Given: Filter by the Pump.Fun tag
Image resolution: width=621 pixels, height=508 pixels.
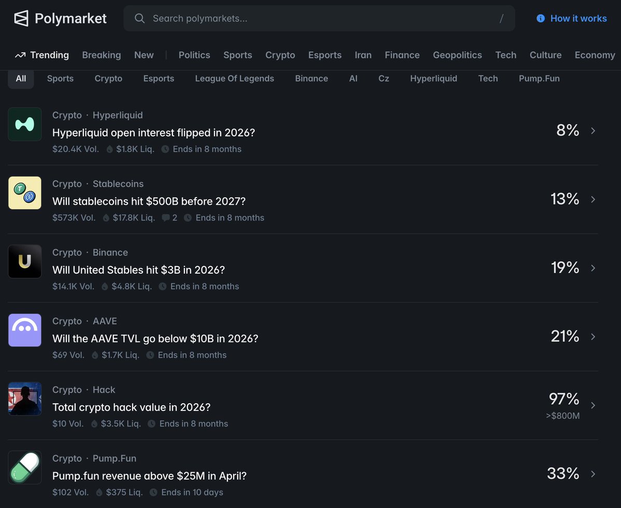Looking at the screenshot, I should coord(539,79).
